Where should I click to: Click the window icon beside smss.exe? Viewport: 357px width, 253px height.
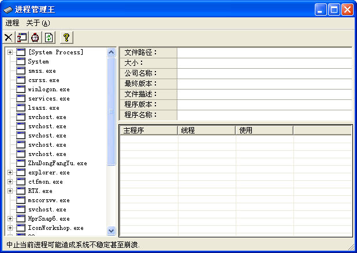21,71
